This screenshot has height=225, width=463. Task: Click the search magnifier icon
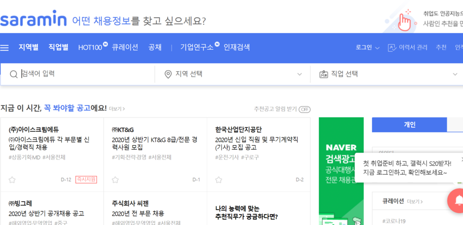(x=13, y=74)
